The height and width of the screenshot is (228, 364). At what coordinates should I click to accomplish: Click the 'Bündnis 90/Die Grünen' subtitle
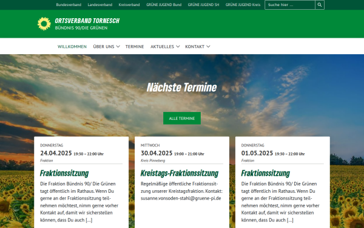point(81,28)
